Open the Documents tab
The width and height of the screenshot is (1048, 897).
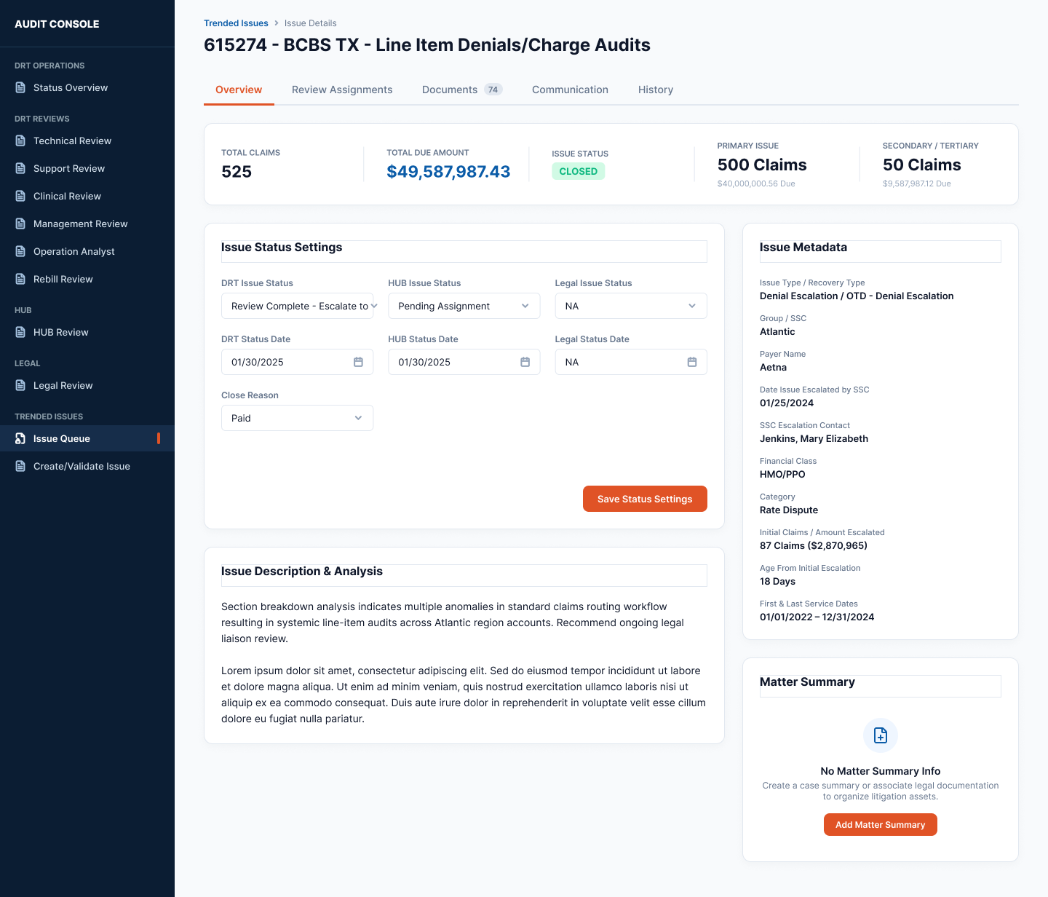tap(462, 90)
